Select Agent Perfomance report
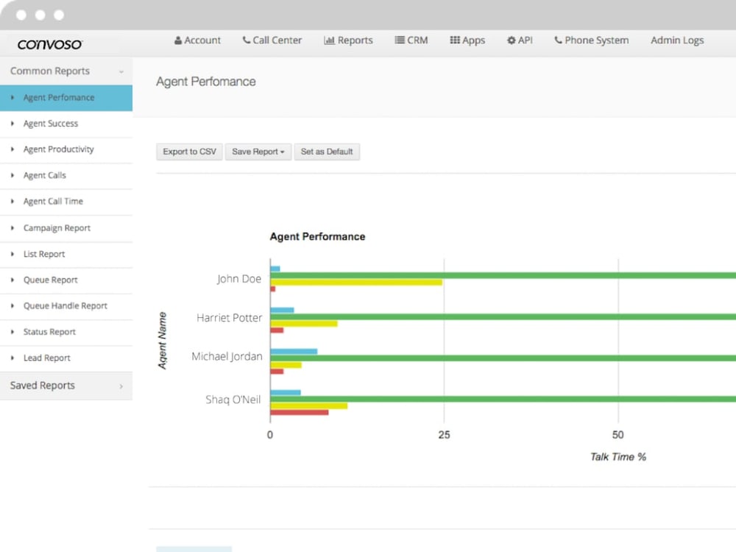 [x=66, y=98]
